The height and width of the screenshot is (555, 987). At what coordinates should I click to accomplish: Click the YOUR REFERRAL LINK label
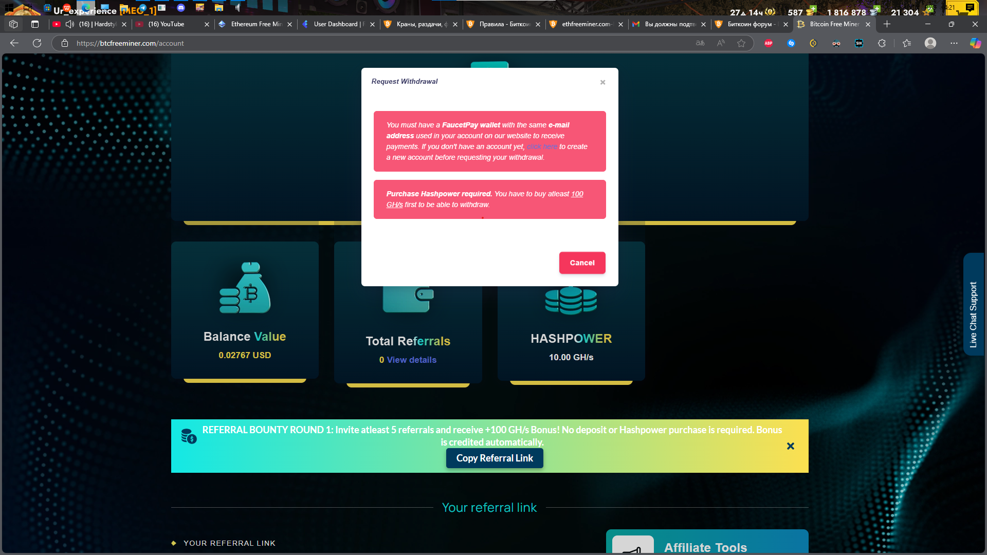(x=229, y=543)
